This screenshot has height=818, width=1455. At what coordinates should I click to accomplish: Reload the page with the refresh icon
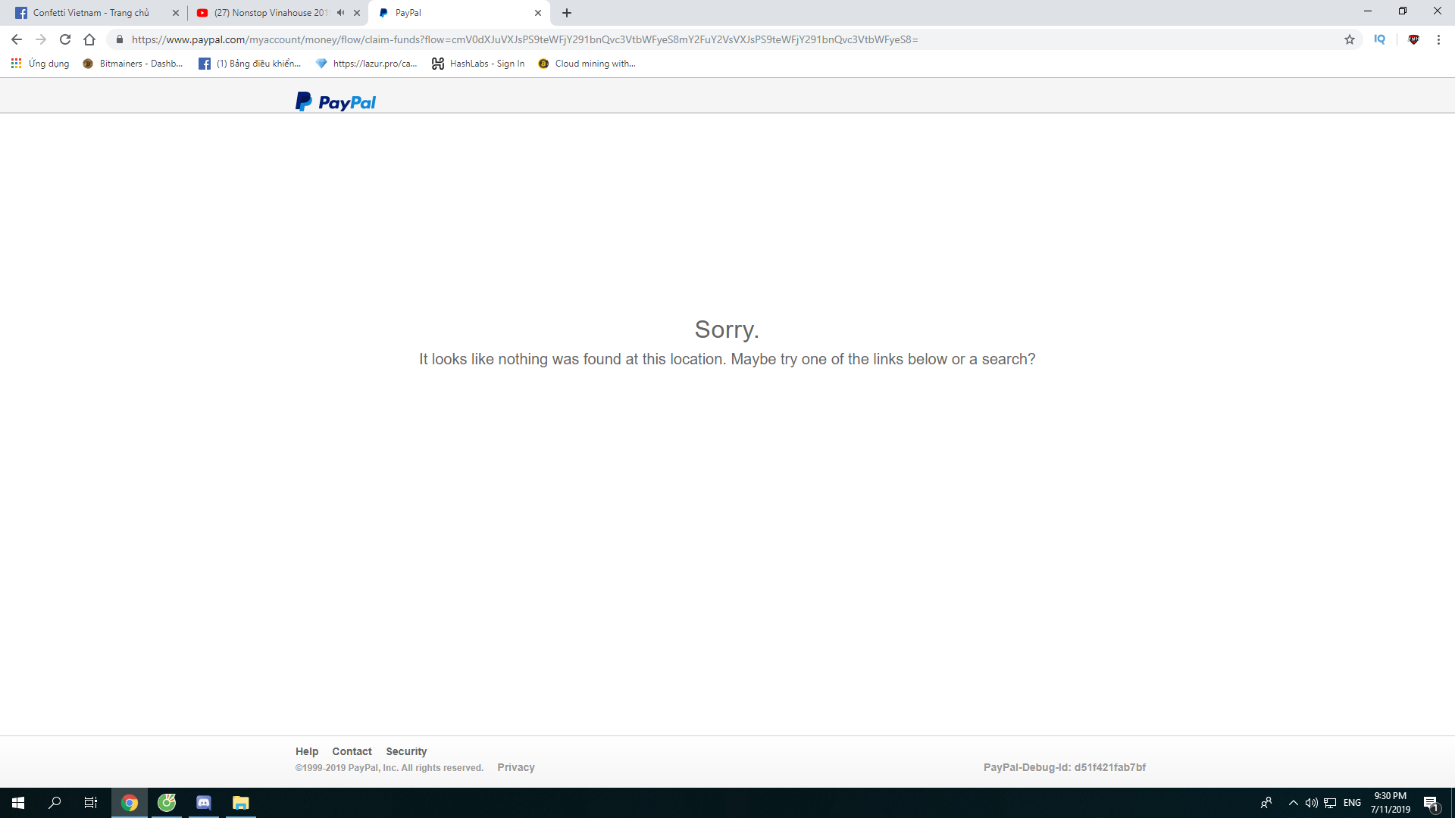65,39
